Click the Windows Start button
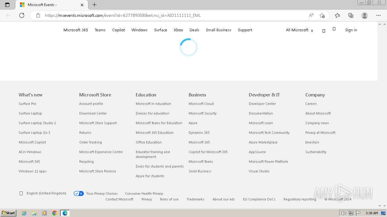Screen dimensions: 387x217 8,213
